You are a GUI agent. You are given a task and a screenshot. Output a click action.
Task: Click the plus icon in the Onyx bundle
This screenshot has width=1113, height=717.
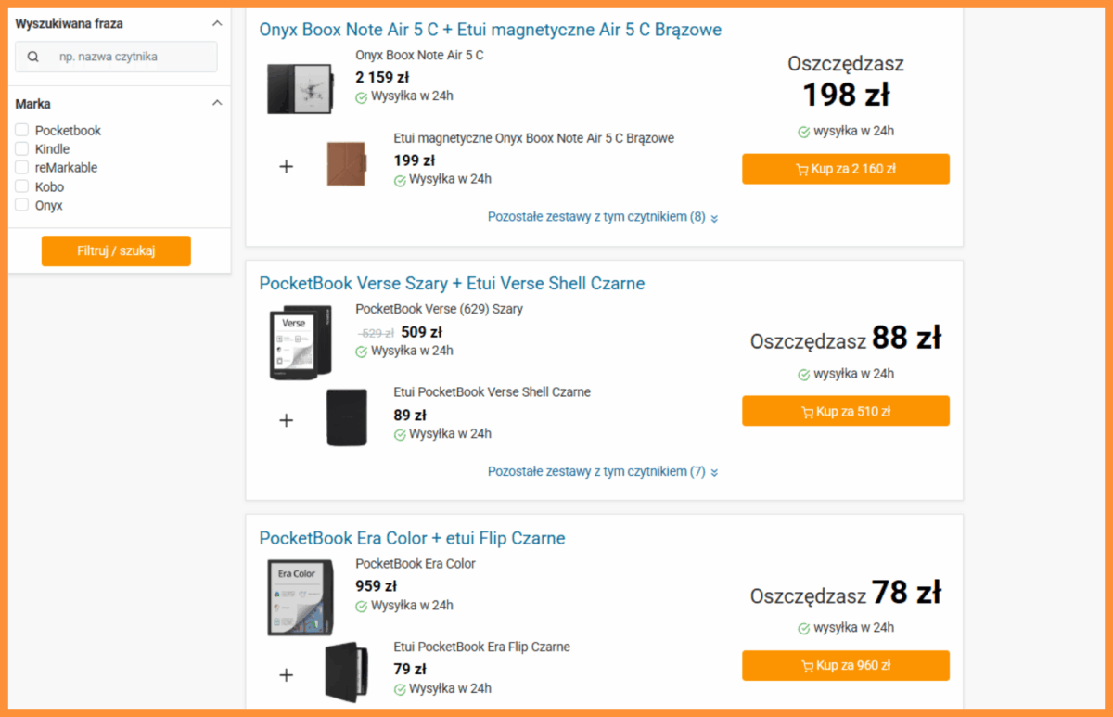[286, 165]
